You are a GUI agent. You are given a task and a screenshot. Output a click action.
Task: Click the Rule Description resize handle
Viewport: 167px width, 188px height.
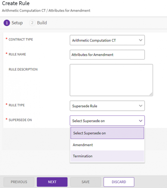pyautogui.click(x=151, y=94)
